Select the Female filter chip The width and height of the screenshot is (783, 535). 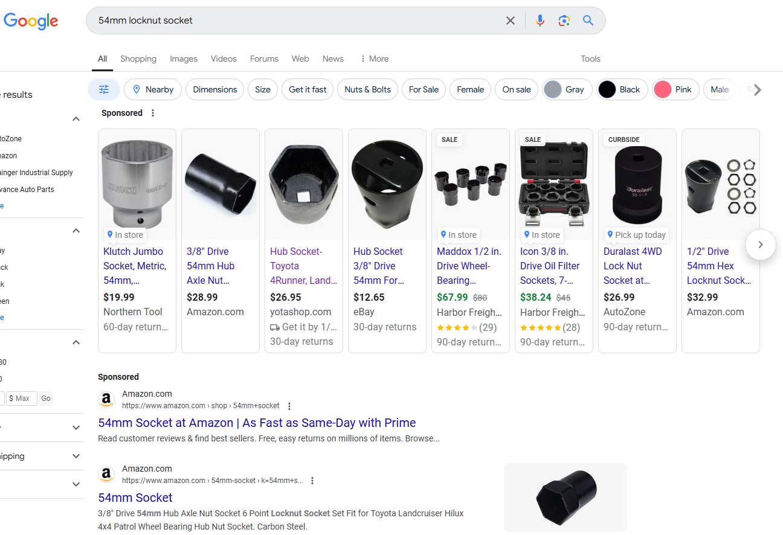470,89
